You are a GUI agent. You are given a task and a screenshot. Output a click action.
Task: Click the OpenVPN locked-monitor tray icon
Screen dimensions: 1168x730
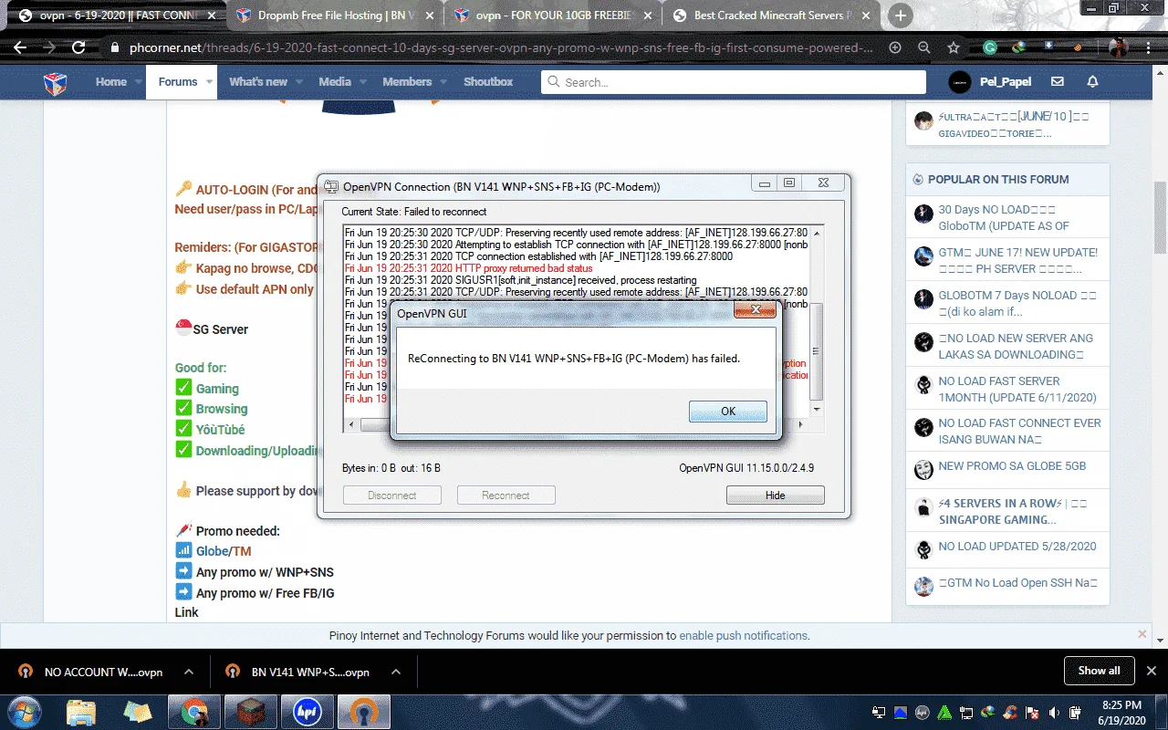pyautogui.click(x=879, y=712)
